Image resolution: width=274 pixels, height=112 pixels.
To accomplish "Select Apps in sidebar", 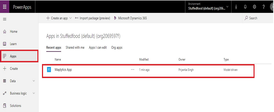I will click(19, 56).
